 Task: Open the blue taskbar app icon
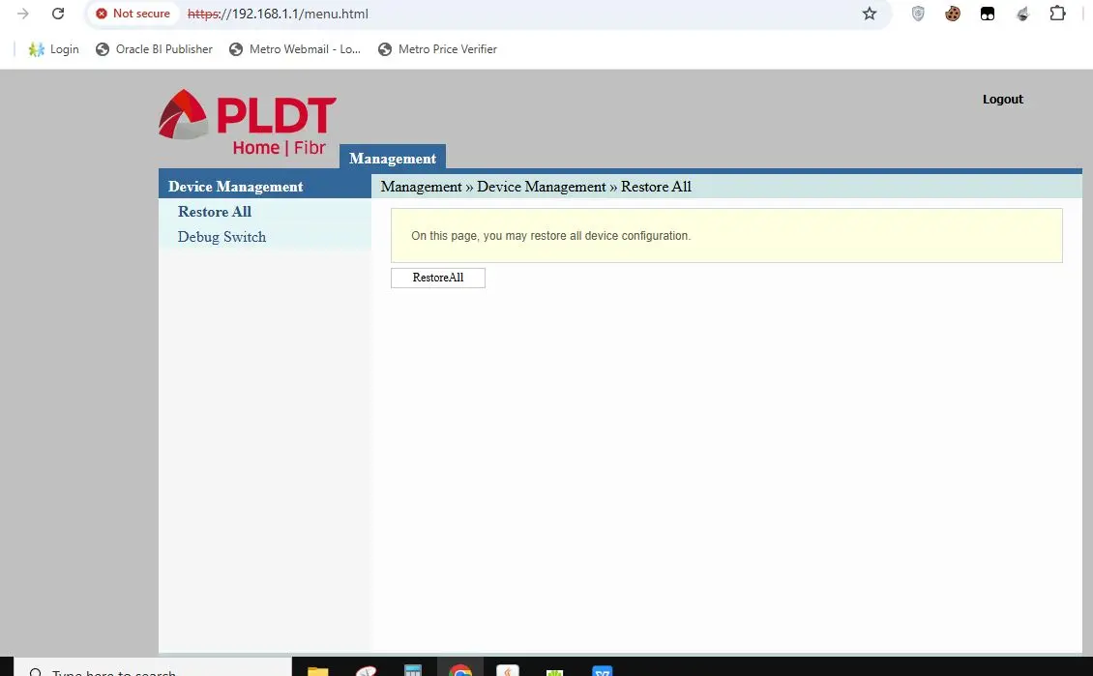coord(603,669)
